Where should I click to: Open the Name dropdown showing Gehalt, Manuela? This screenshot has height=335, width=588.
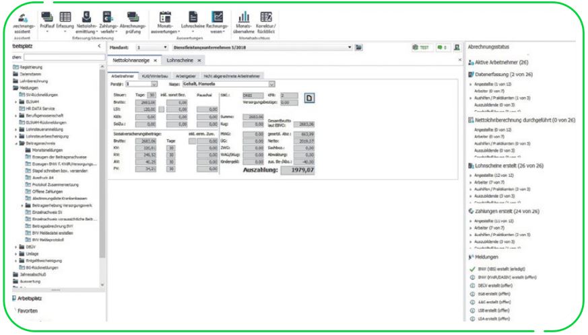point(272,85)
